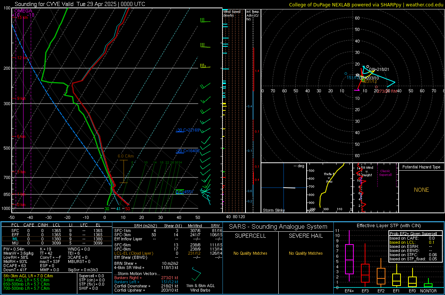The width and height of the screenshot is (445, 295).
Task: Select the SUPERCELL column heading
Action: point(250,236)
